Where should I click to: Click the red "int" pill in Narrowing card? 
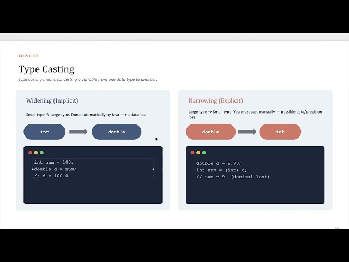click(x=280, y=132)
